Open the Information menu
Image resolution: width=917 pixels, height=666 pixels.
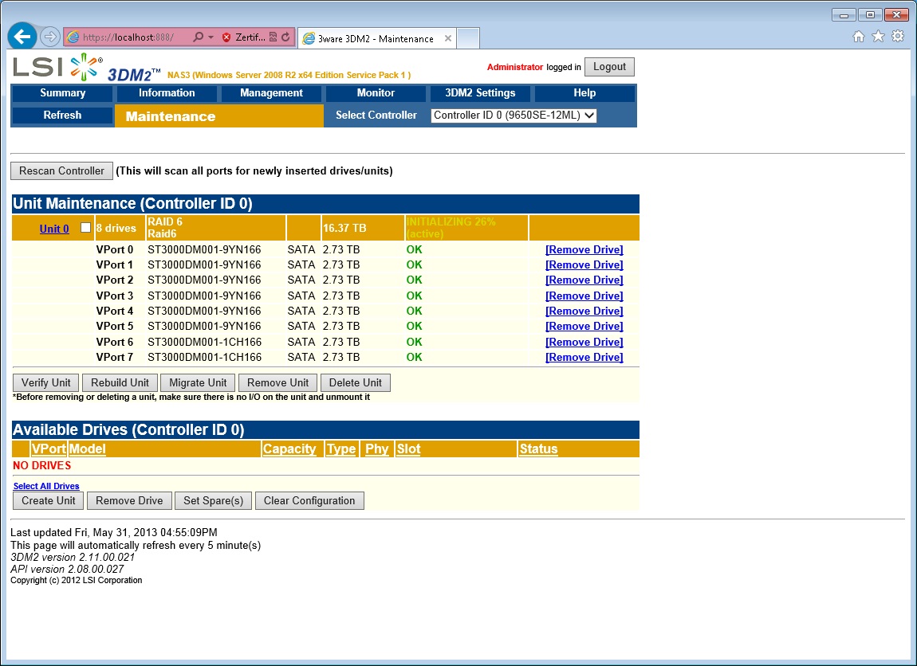pos(167,93)
